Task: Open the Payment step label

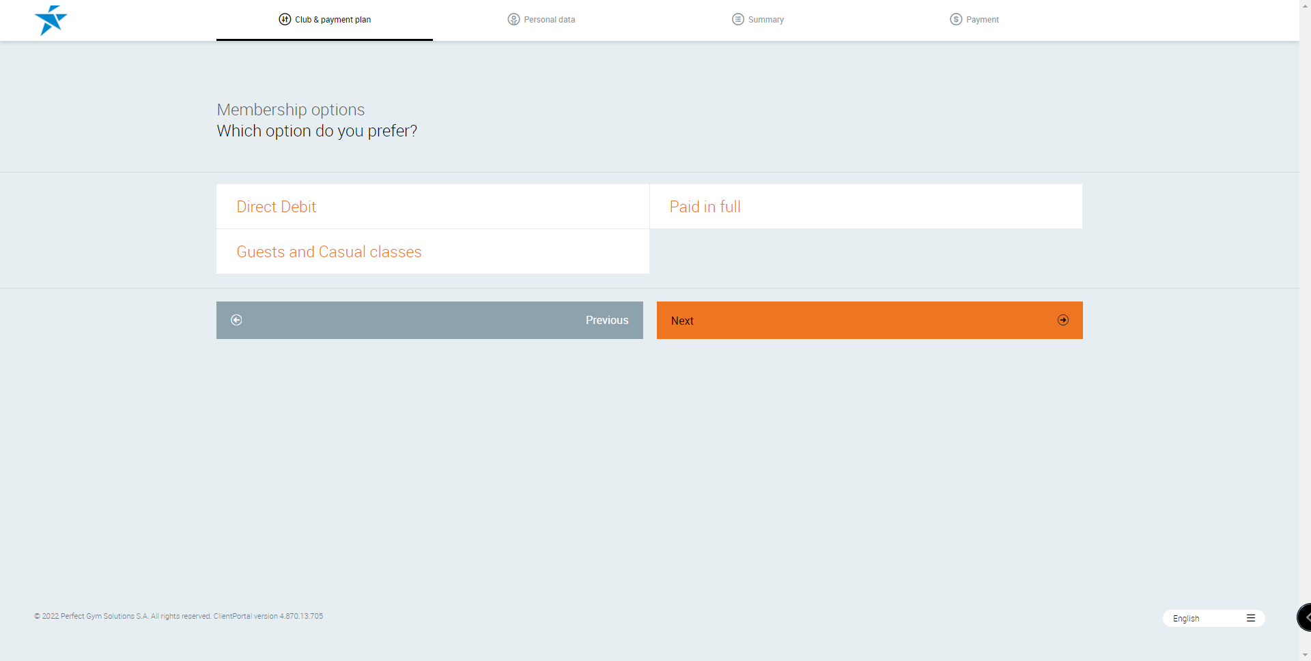Action: [x=982, y=20]
